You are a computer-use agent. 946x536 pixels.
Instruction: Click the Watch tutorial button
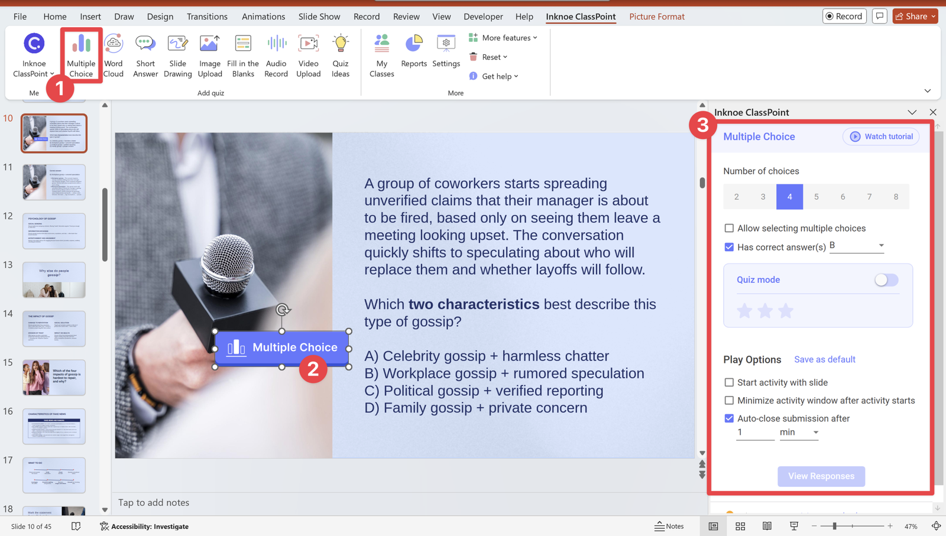pos(881,137)
